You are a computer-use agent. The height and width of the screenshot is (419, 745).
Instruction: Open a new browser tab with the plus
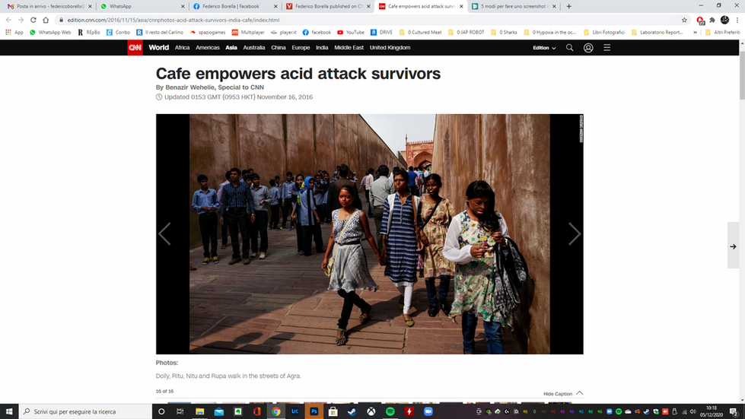click(x=568, y=6)
